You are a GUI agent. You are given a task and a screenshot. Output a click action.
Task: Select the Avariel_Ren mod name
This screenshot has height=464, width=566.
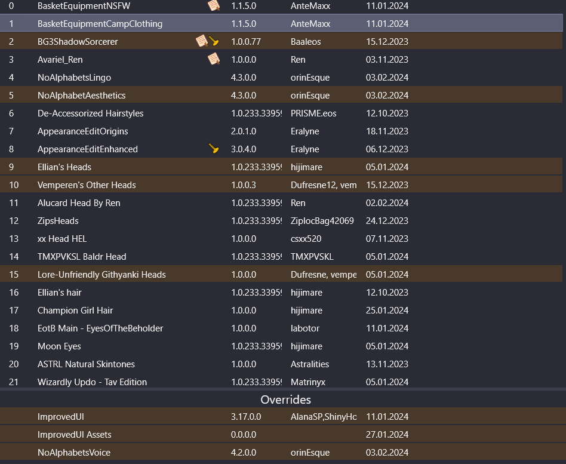(x=60, y=60)
